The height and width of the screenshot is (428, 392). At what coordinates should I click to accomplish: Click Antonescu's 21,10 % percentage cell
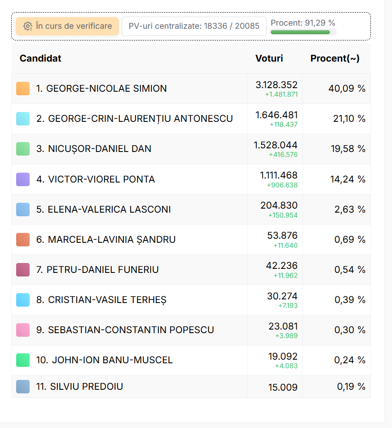[348, 119]
